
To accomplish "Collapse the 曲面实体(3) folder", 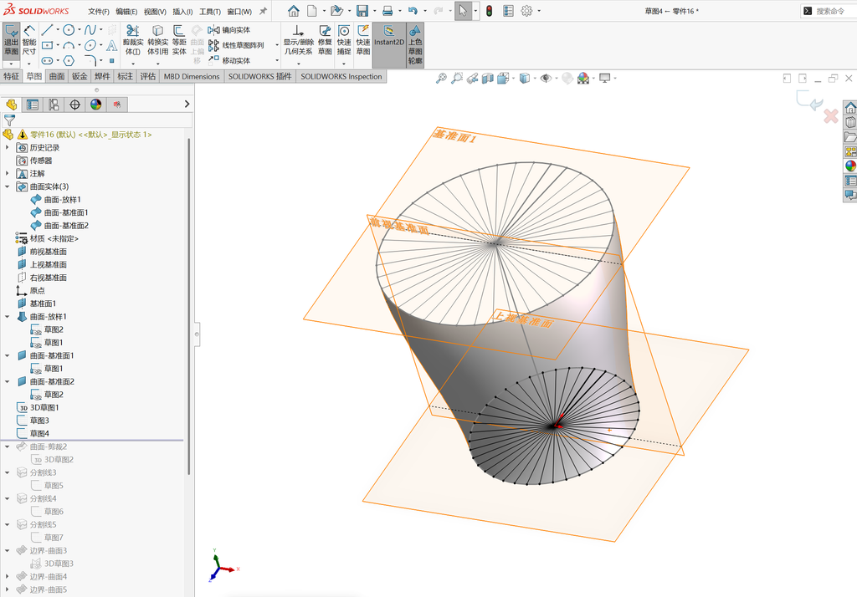I will click(x=7, y=186).
